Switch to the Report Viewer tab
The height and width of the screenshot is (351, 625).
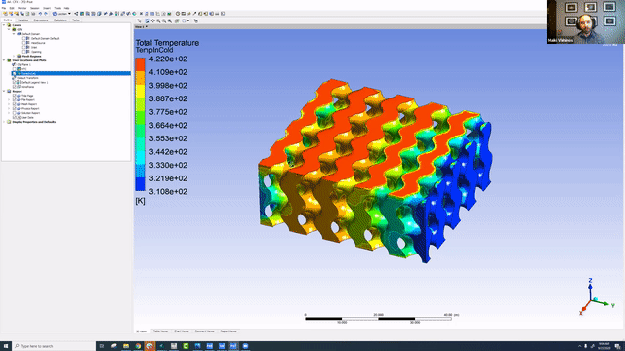pyautogui.click(x=229, y=331)
